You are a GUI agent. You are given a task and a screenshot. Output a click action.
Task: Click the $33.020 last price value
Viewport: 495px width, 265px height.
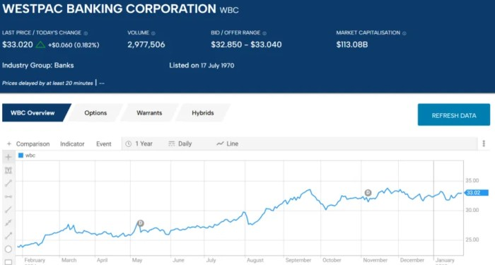(18, 45)
